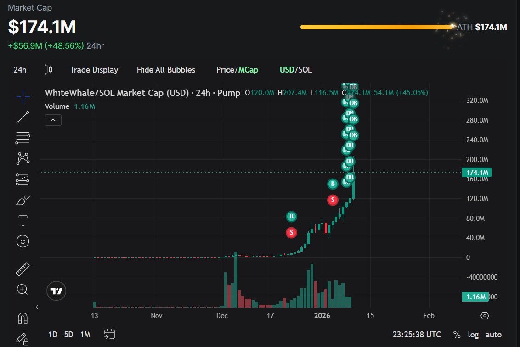Click the 1.16M volume axis label
This screenshot has height=347, width=520.
475,297
